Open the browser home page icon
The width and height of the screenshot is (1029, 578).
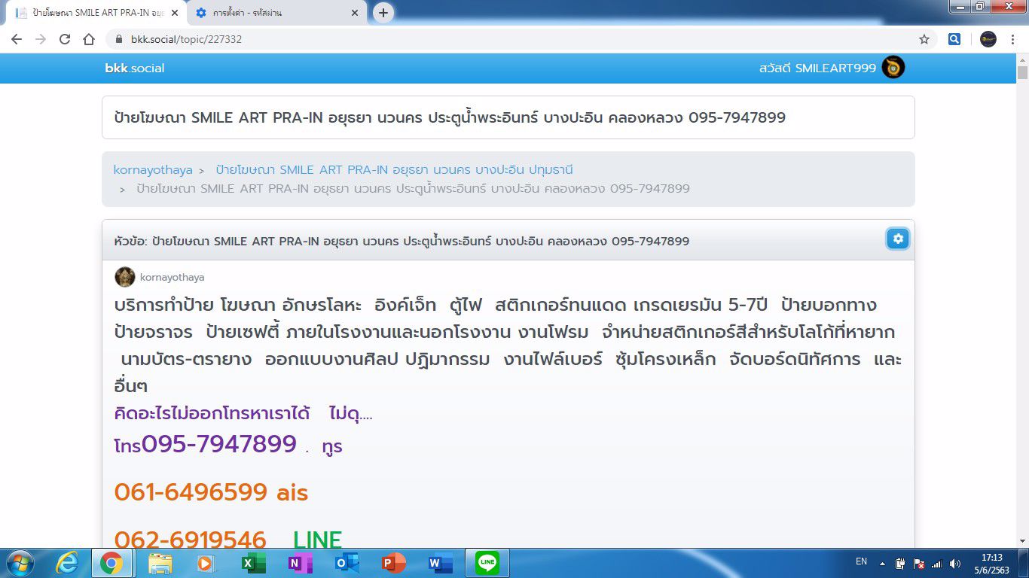tap(89, 39)
